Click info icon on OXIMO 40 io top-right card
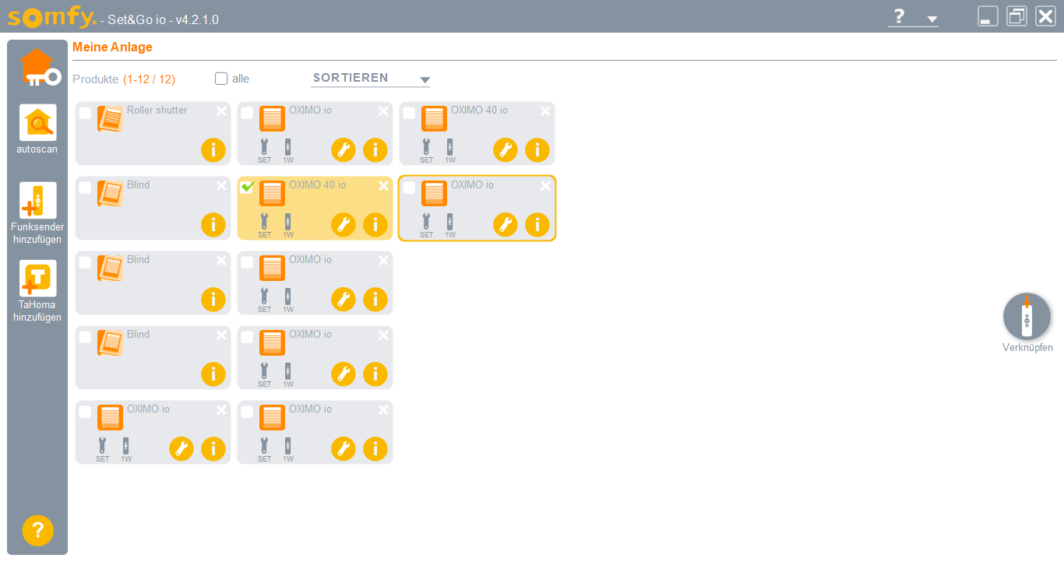Screen dimensions: 1064x565 click(x=537, y=149)
